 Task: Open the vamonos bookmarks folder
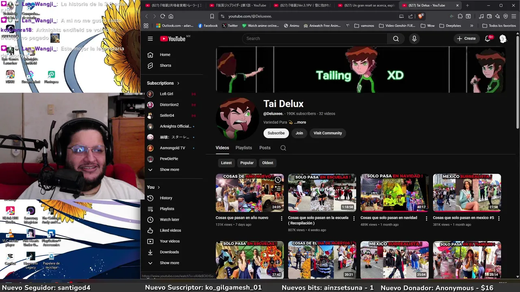point(364,26)
